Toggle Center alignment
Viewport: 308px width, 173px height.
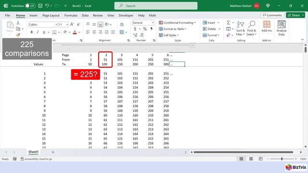(94, 32)
